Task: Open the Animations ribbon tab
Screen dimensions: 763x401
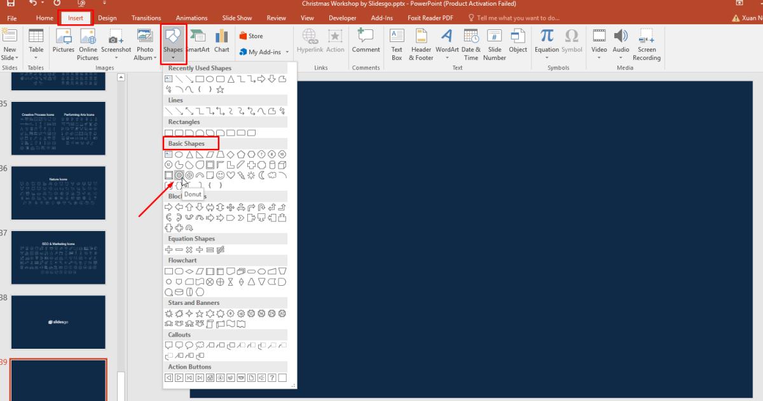Action: [191, 18]
